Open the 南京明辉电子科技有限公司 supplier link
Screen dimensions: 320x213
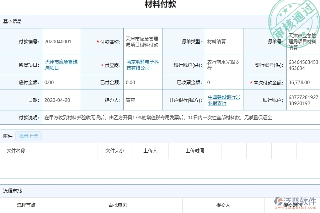click(x=143, y=65)
